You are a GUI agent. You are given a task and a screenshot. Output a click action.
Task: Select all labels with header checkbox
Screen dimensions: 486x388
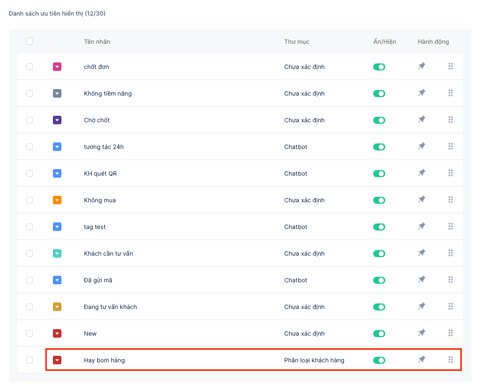(29, 41)
